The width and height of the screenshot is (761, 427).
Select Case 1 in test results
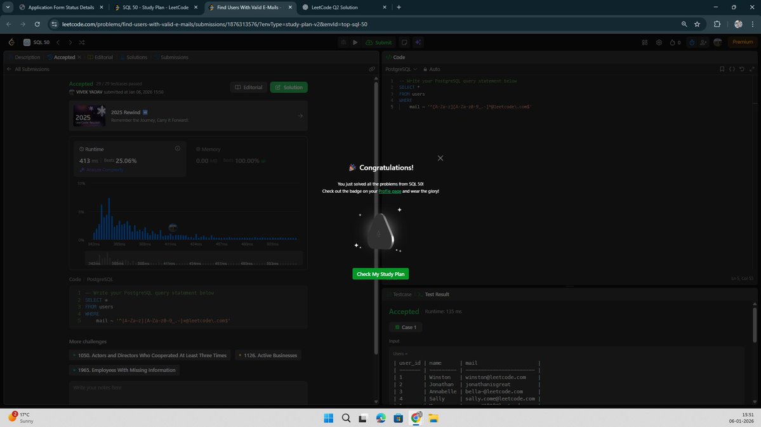pos(406,327)
